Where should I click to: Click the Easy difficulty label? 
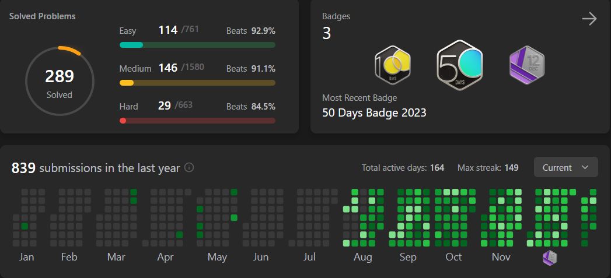tap(128, 30)
